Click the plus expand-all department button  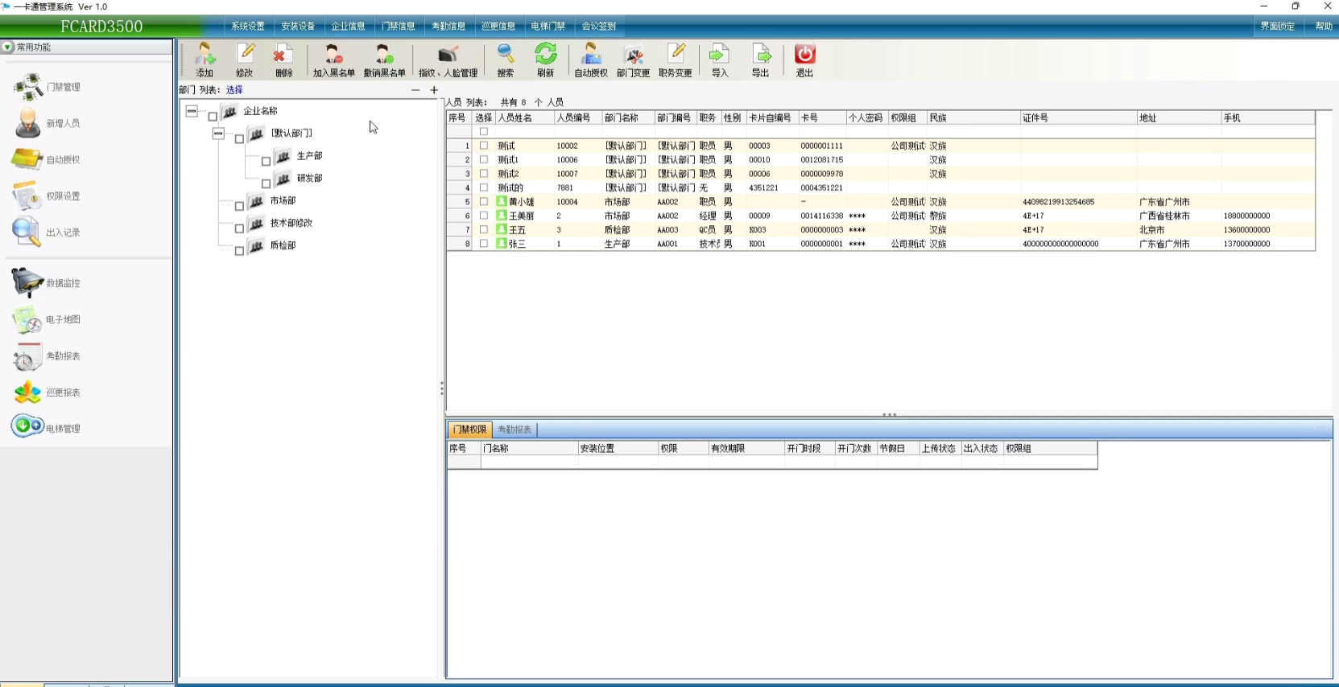[434, 90]
